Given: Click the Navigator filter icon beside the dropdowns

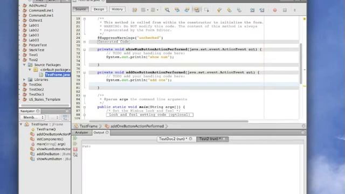Looking at the screenshot, I should pyautogui.click(x=65, y=117).
